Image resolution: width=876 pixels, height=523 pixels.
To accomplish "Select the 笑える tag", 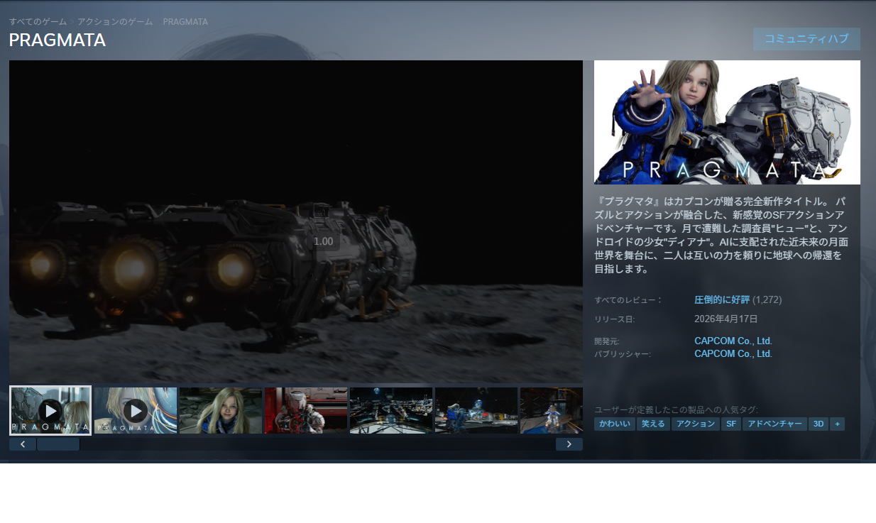I will 652,424.
